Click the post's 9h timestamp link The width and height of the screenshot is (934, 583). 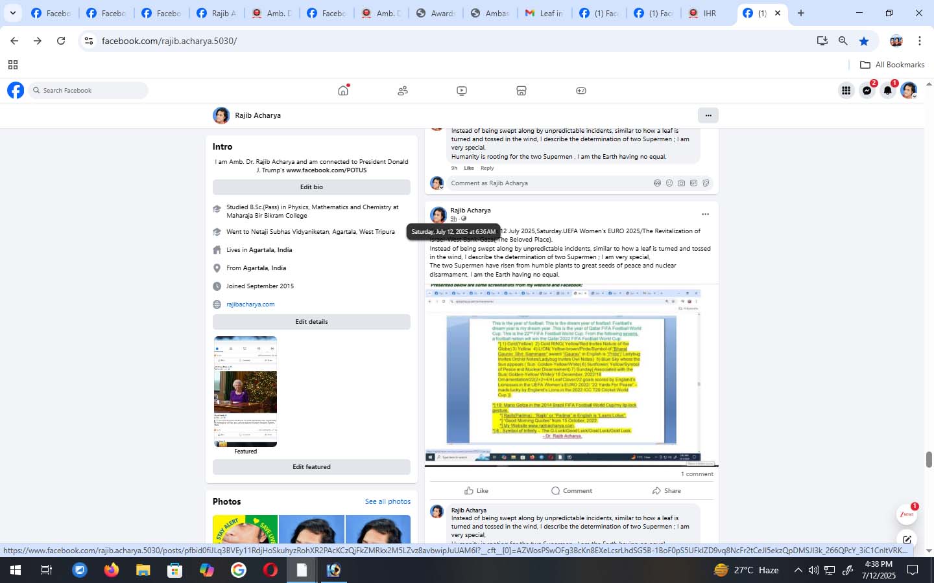(453, 219)
